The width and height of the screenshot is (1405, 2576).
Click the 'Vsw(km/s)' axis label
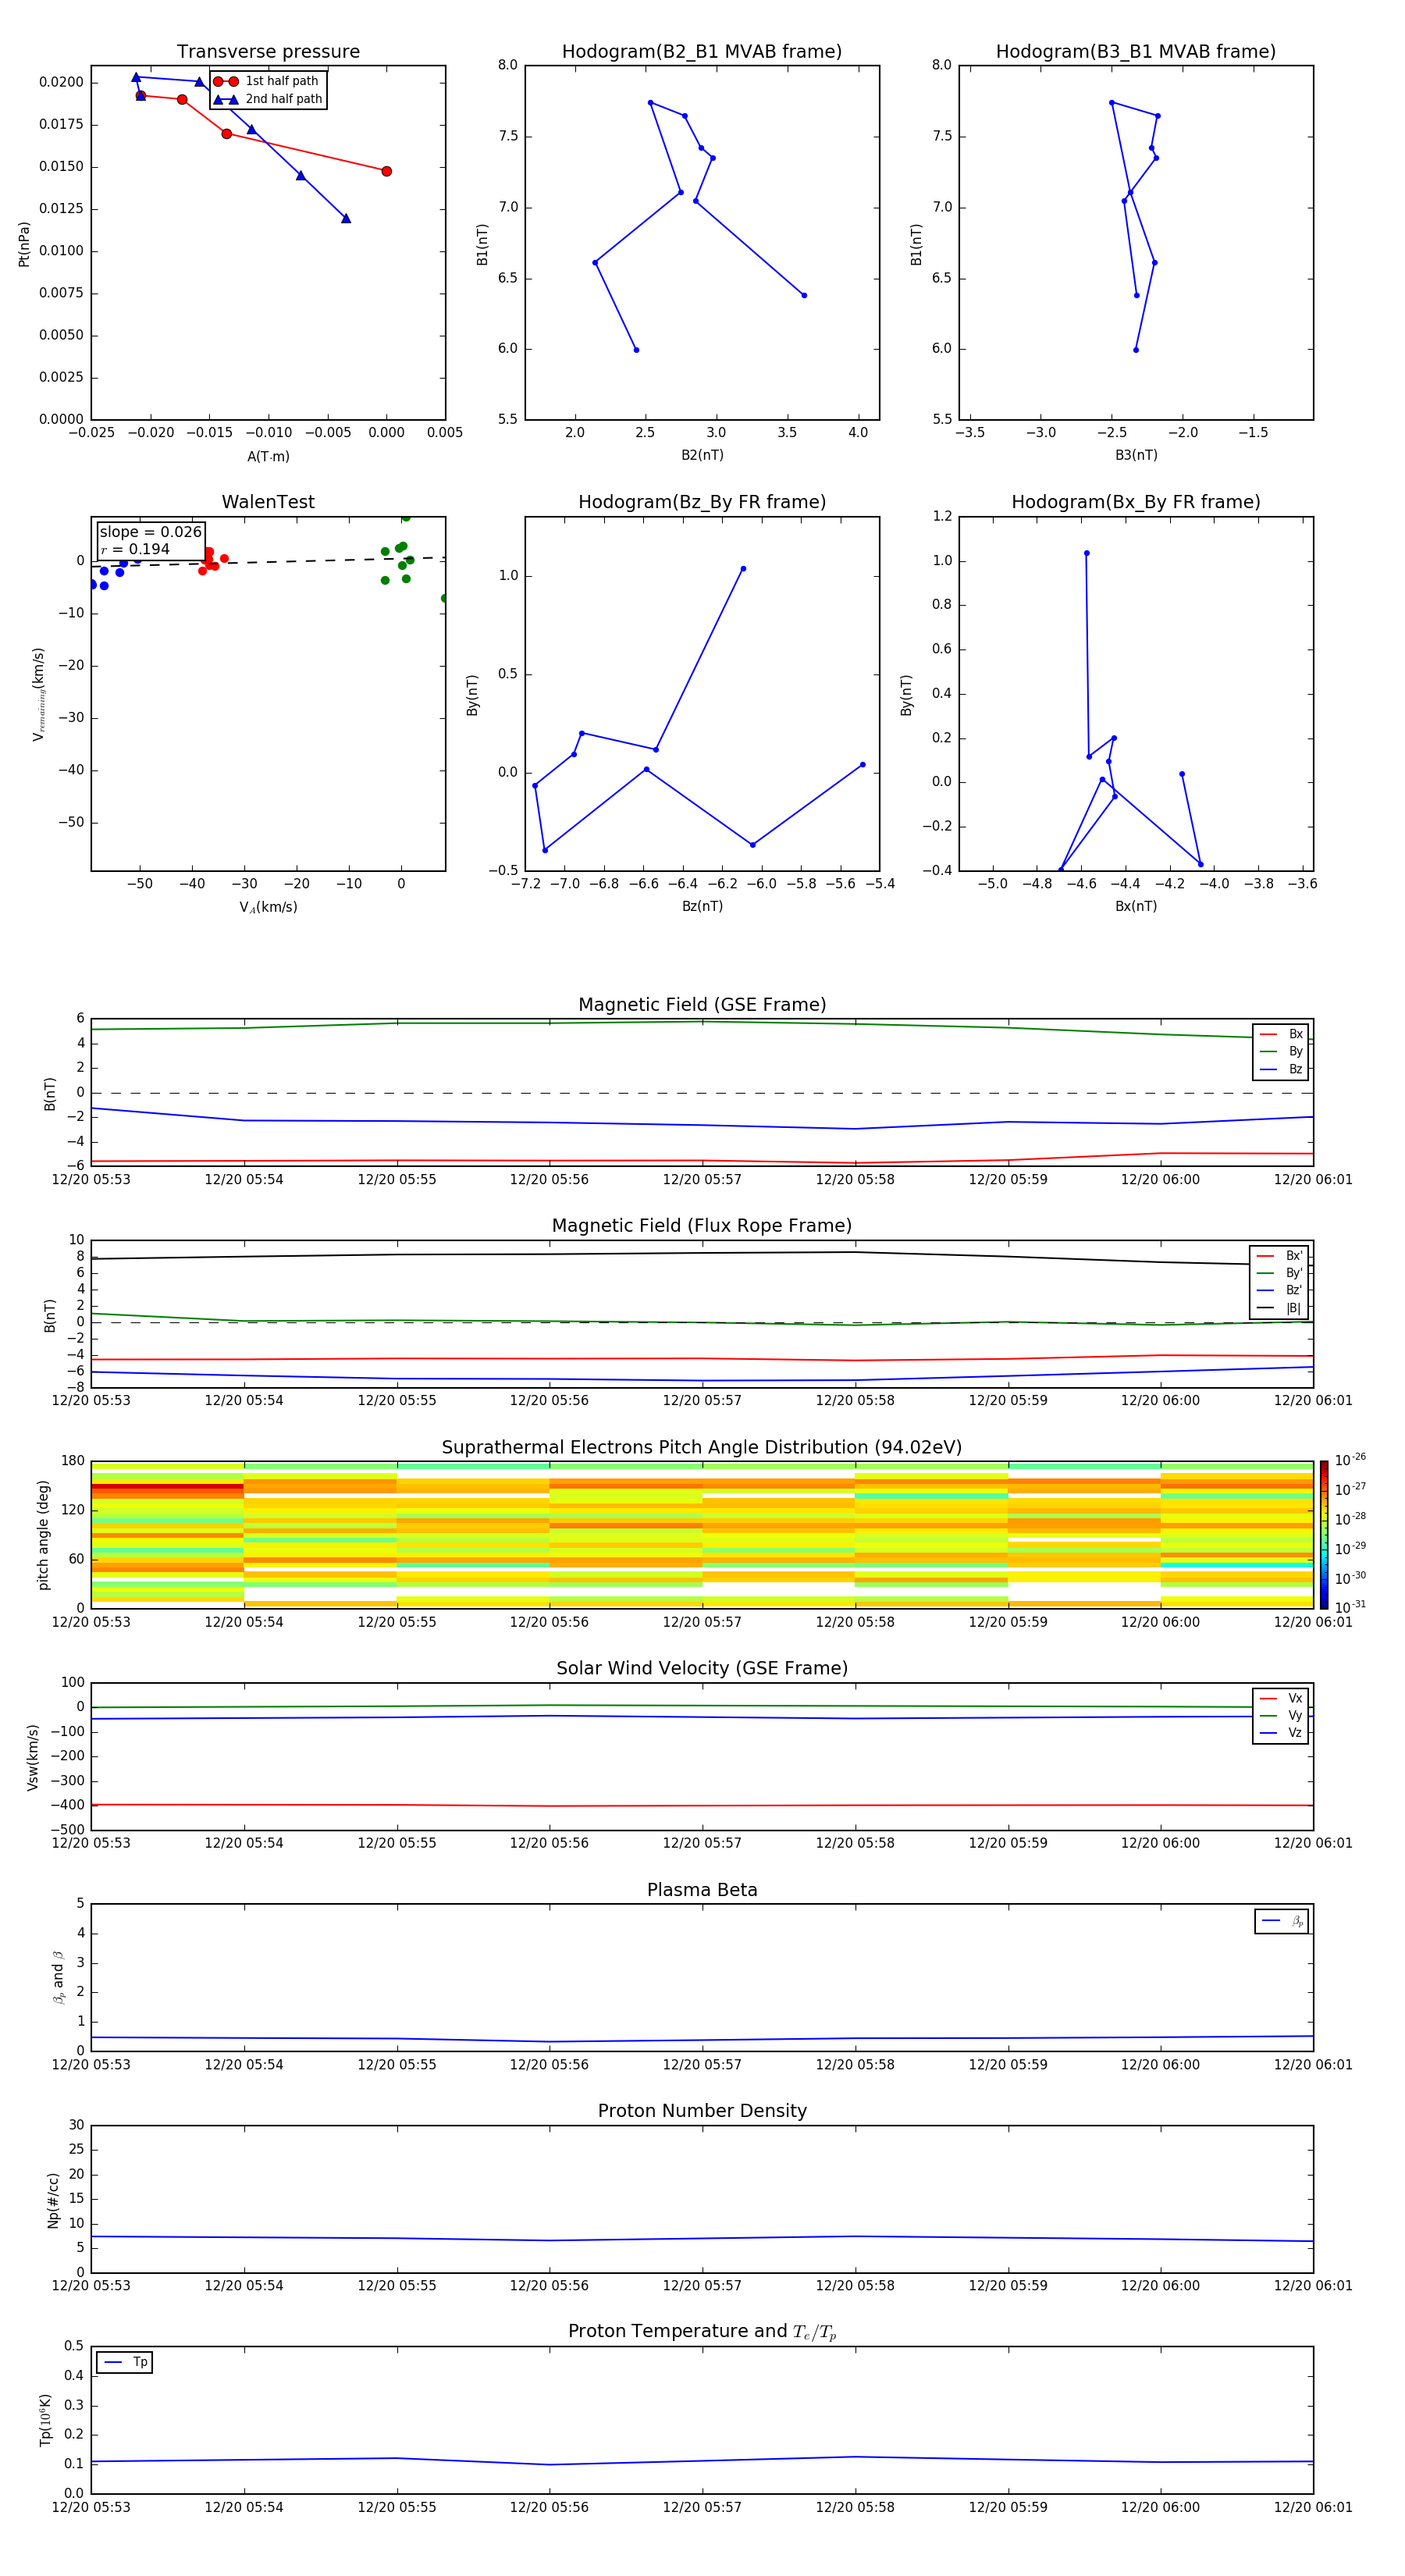tap(33, 1757)
